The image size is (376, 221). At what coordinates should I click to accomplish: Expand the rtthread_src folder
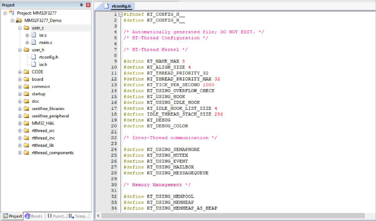click(20, 131)
